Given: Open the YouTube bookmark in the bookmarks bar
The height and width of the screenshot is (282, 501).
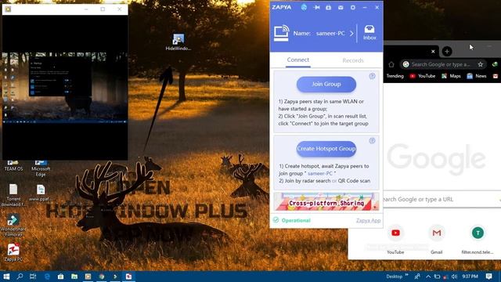Looking at the screenshot, I should tap(423, 76).
